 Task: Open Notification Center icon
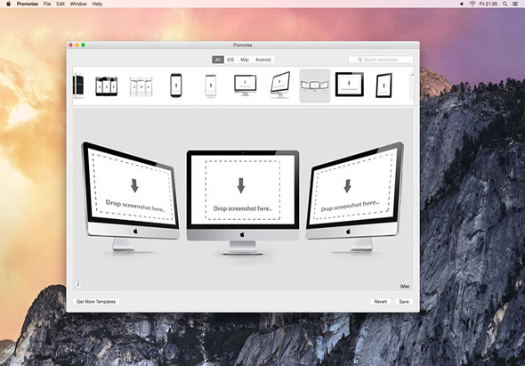tap(515, 4)
